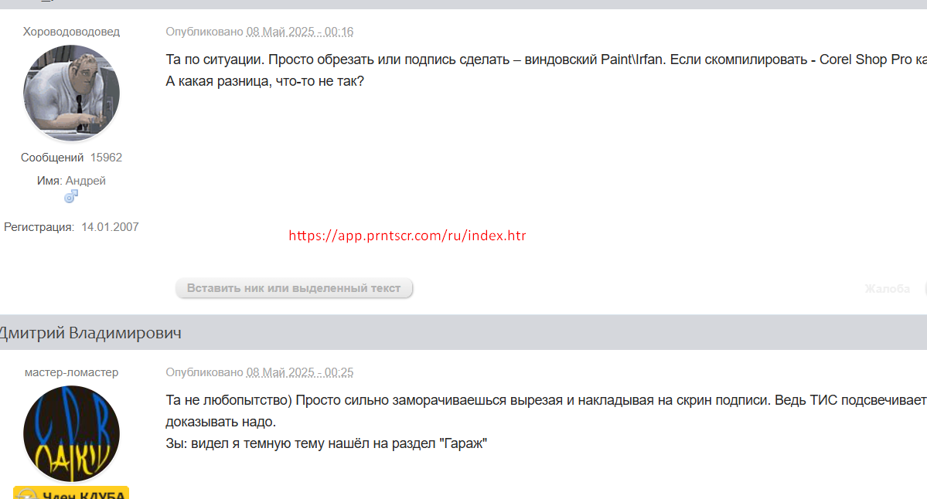Click the male gender icon under Андрей
This screenshot has width=927, height=499.
pos(71,197)
